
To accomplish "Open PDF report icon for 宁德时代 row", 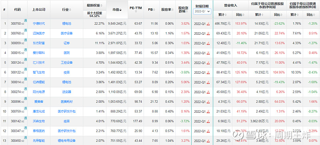I will click(208, 24).
